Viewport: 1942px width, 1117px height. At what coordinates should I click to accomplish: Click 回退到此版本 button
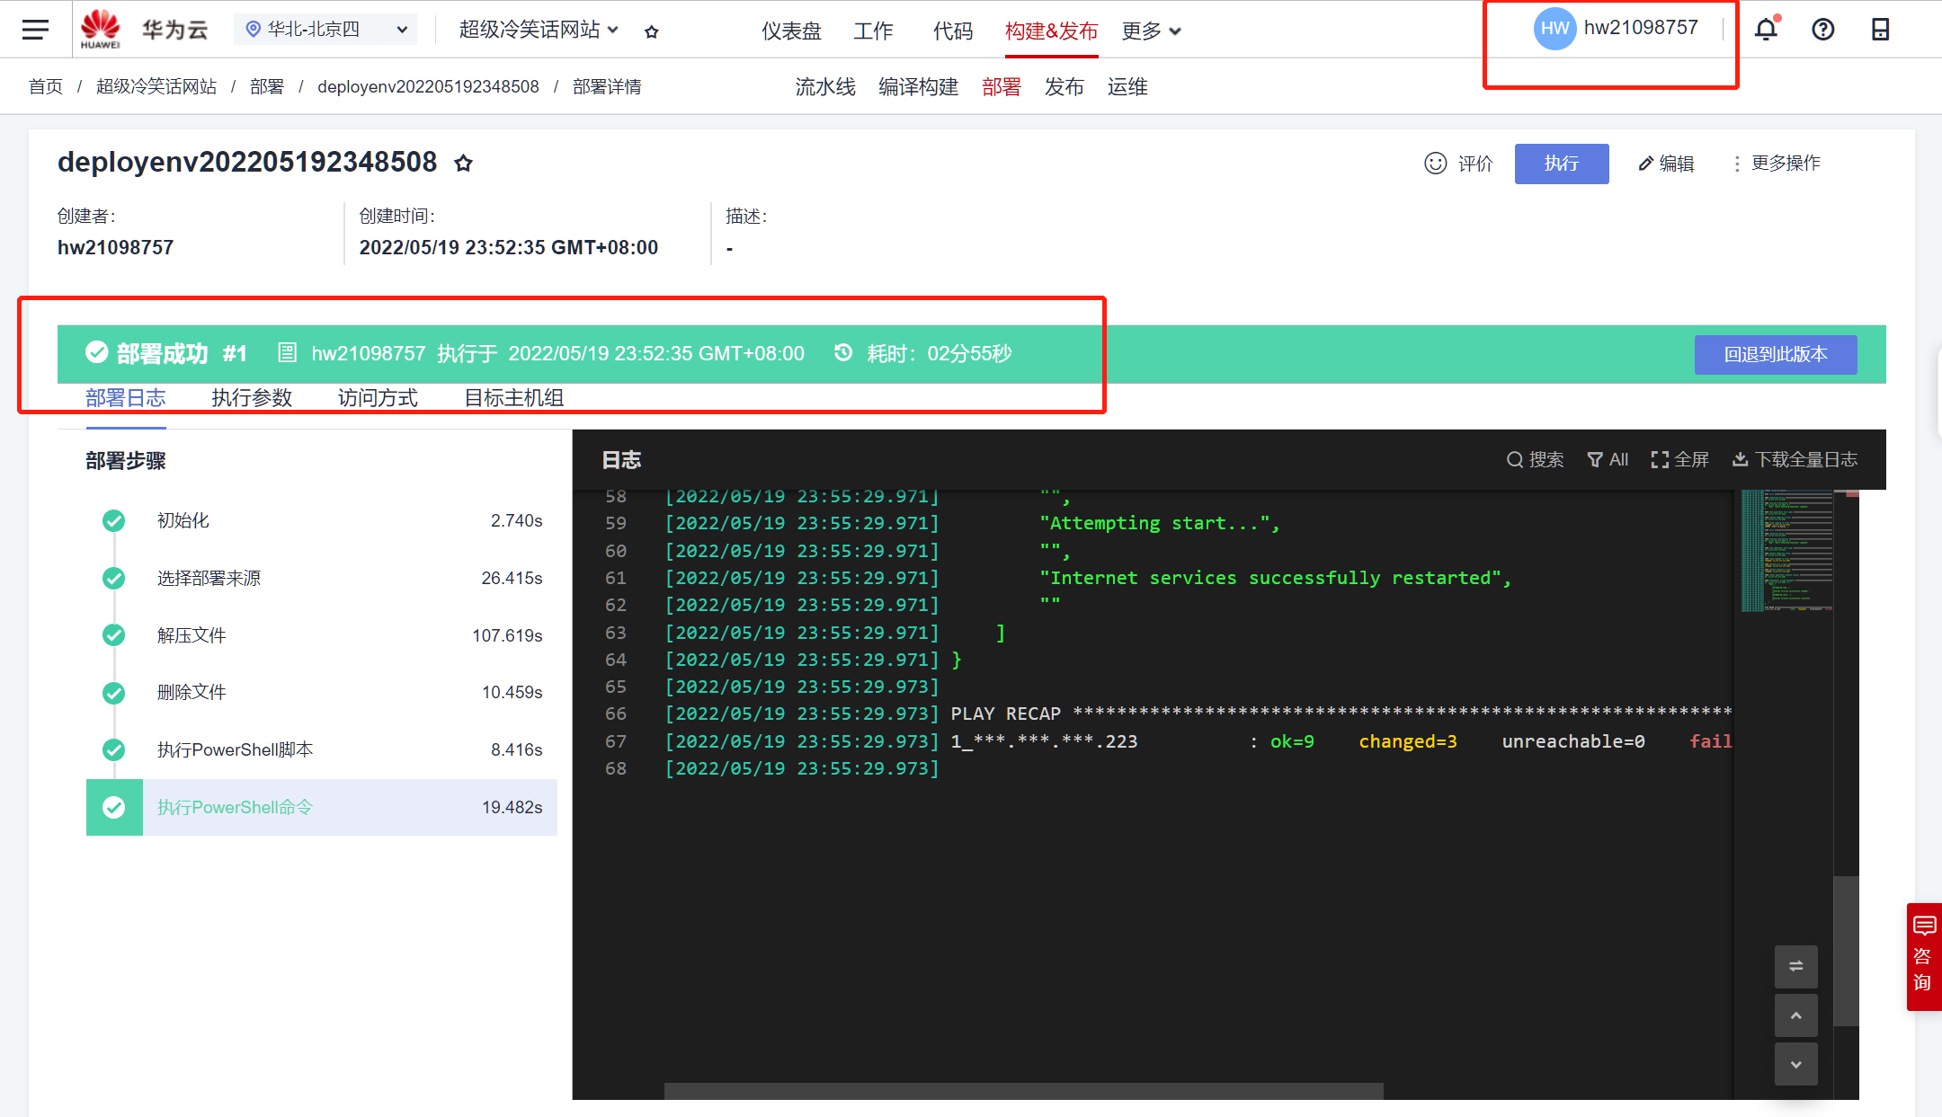[x=1775, y=355]
